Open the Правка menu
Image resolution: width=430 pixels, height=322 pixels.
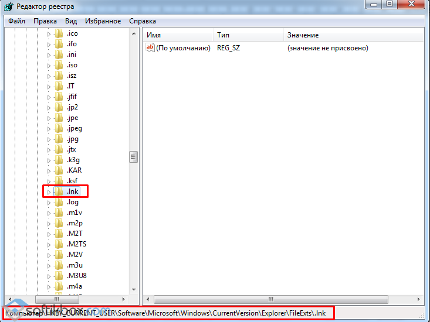tap(45, 21)
